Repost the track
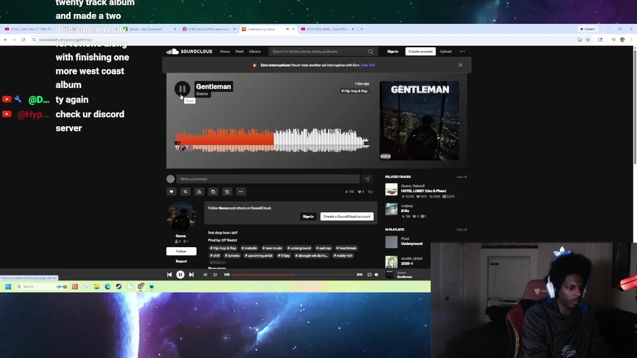 pos(185,191)
